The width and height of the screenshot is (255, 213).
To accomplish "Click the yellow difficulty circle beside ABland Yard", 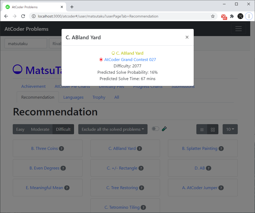I will click(113, 53).
